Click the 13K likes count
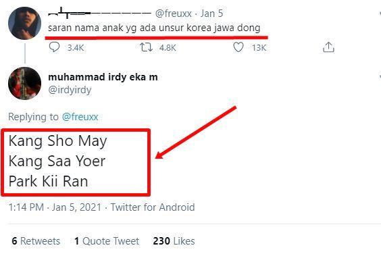381x254 pixels. [x=259, y=48]
